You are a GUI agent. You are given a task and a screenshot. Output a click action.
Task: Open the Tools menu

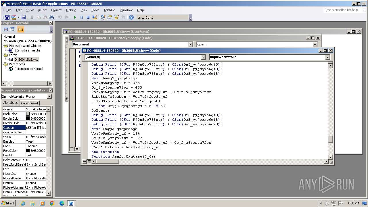tap(95, 10)
